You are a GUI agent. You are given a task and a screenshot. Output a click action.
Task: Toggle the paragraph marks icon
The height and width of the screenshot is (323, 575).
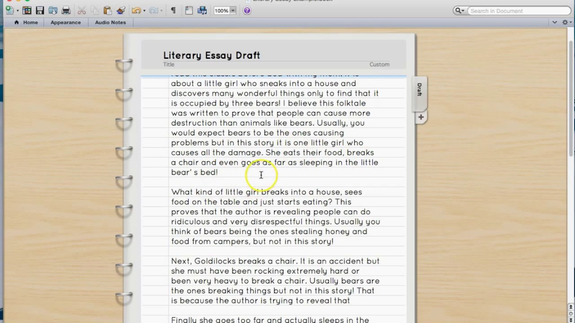point(173,10)
